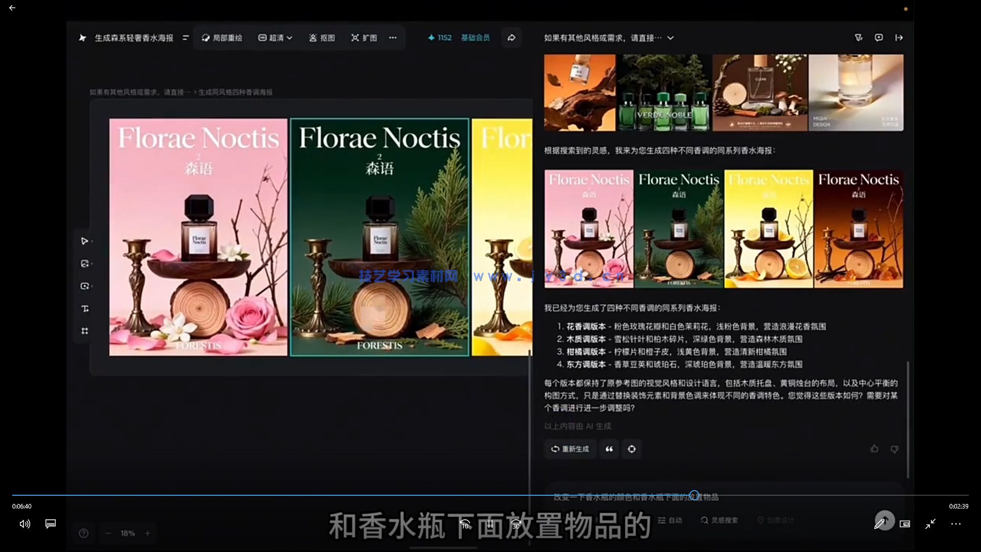Select the arrow selection tool in left sidebar
981x552 pixels.
pyautogui.click(x=85, y=241)
